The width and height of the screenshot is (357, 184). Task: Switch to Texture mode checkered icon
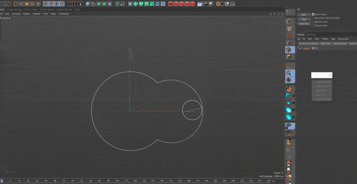point(289,29)
